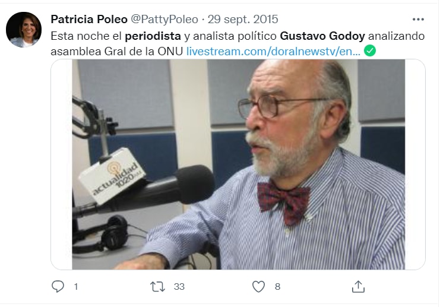Open the @PattyPoleo handle
The width and height of the screenshot is (440, 307).
coord(164,20)
